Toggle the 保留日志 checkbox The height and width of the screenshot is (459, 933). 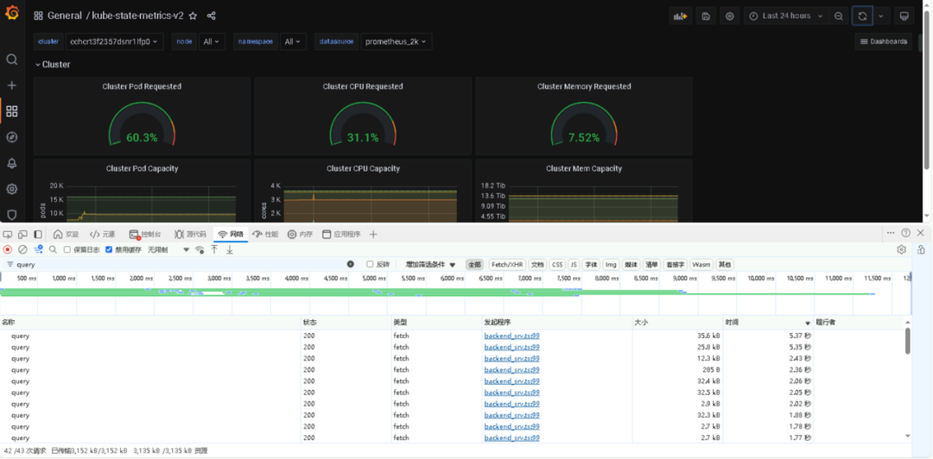click(x=67, y=249)
